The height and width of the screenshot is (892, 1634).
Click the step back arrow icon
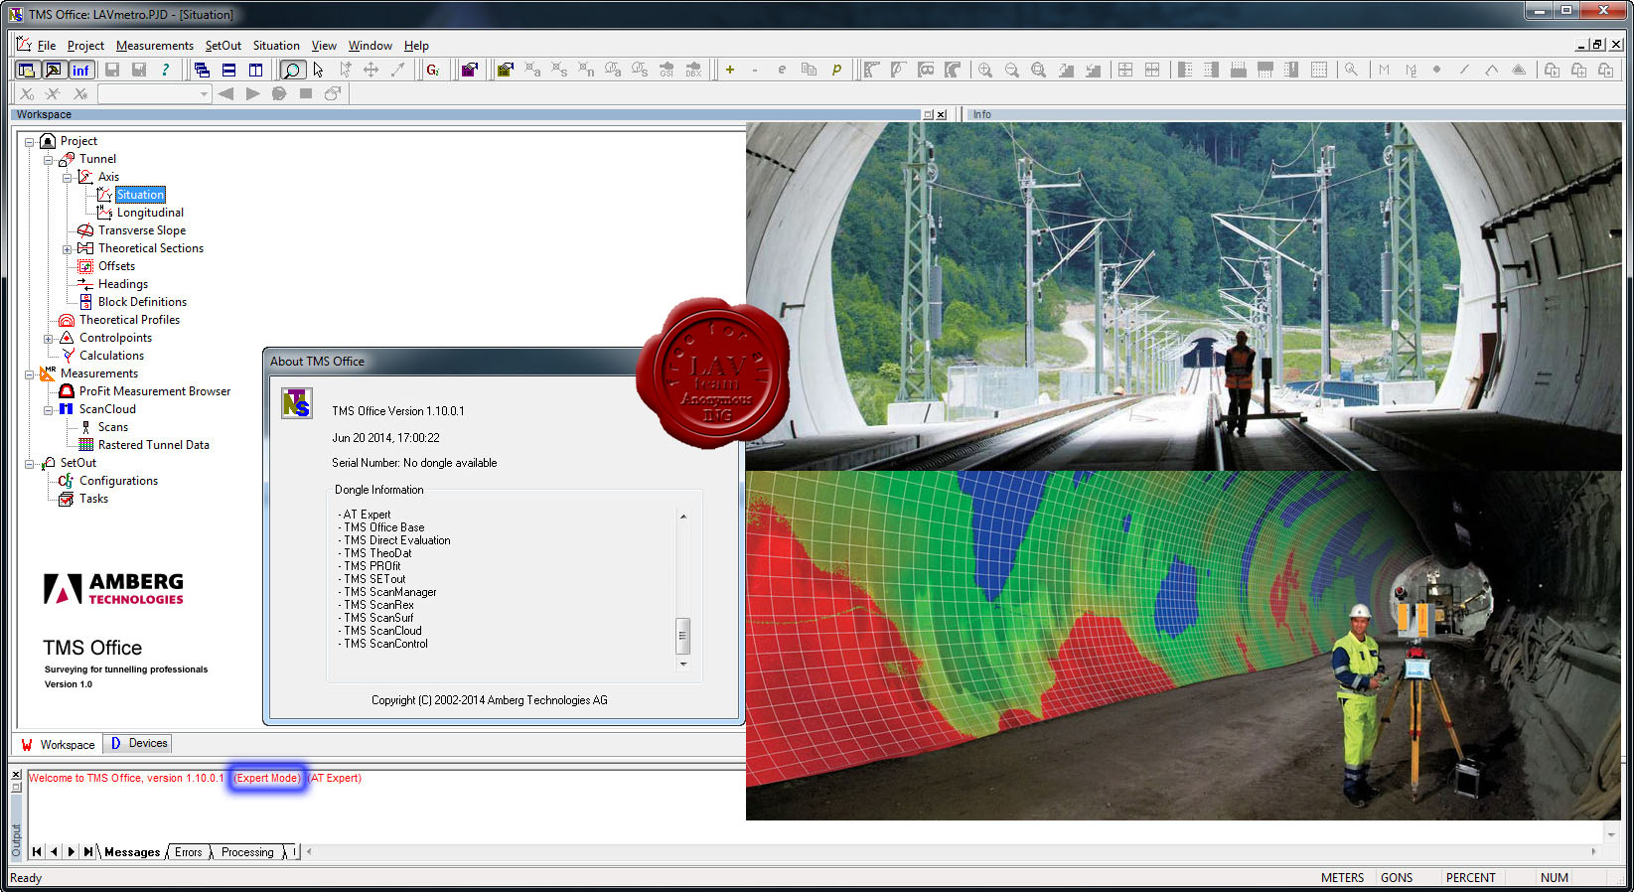(x=225, y=93)
